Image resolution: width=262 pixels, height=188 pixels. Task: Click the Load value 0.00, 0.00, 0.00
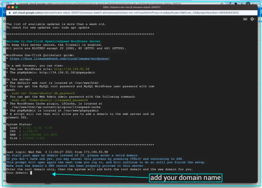(x=38, y=128)
